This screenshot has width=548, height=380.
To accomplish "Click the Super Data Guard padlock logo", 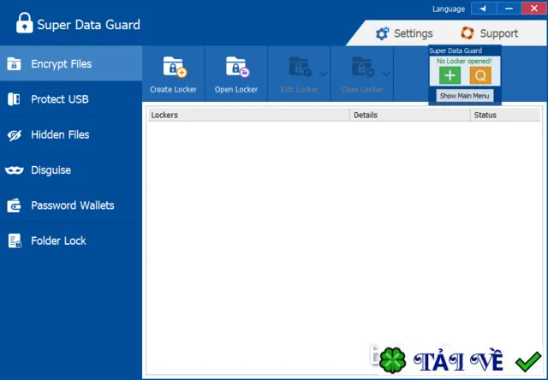I will coord(25,23).
